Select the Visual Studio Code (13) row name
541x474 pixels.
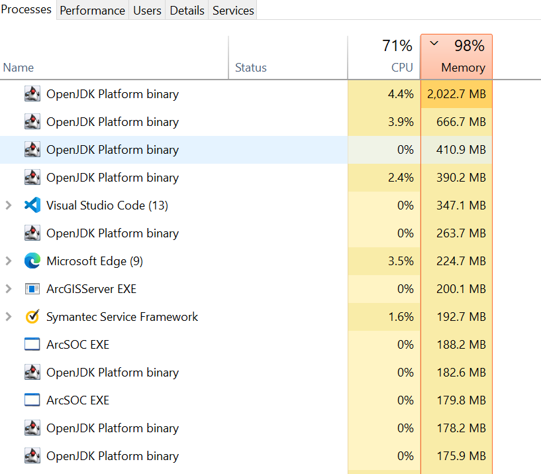(107, 206)
